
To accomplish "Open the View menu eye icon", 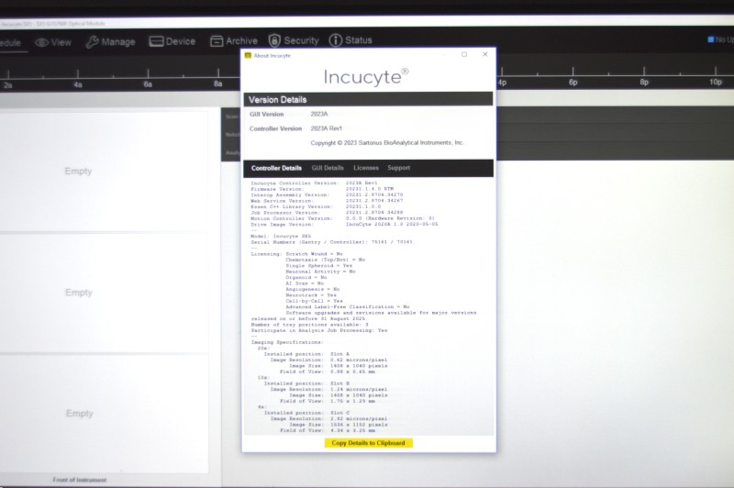I will (x=41, y=42).
